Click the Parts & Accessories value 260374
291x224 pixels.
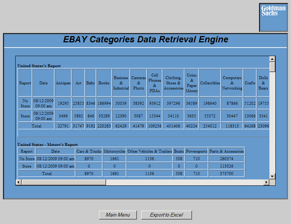click(227, 159)
